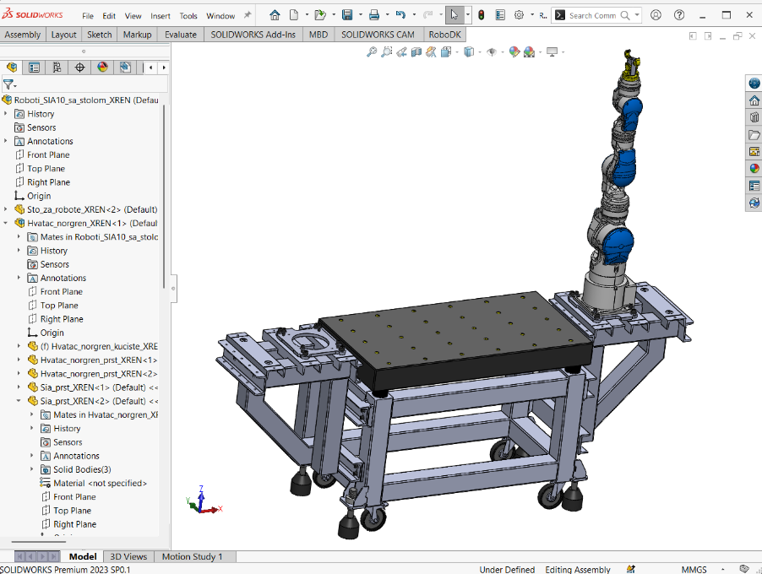Click the Rebuild traffic light icon
This screenshot has height=574, width=762.
(x=482, y=15)
